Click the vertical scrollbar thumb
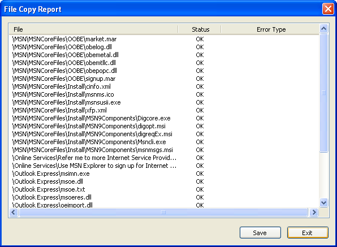 coord(323,93)
